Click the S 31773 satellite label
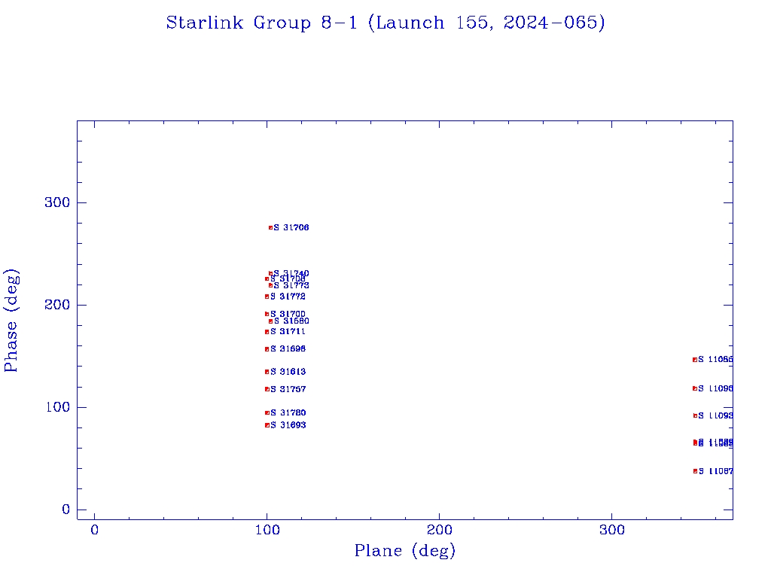Image resolution: width=771 pixels, height=578 pixels. (x=291, y=285)
